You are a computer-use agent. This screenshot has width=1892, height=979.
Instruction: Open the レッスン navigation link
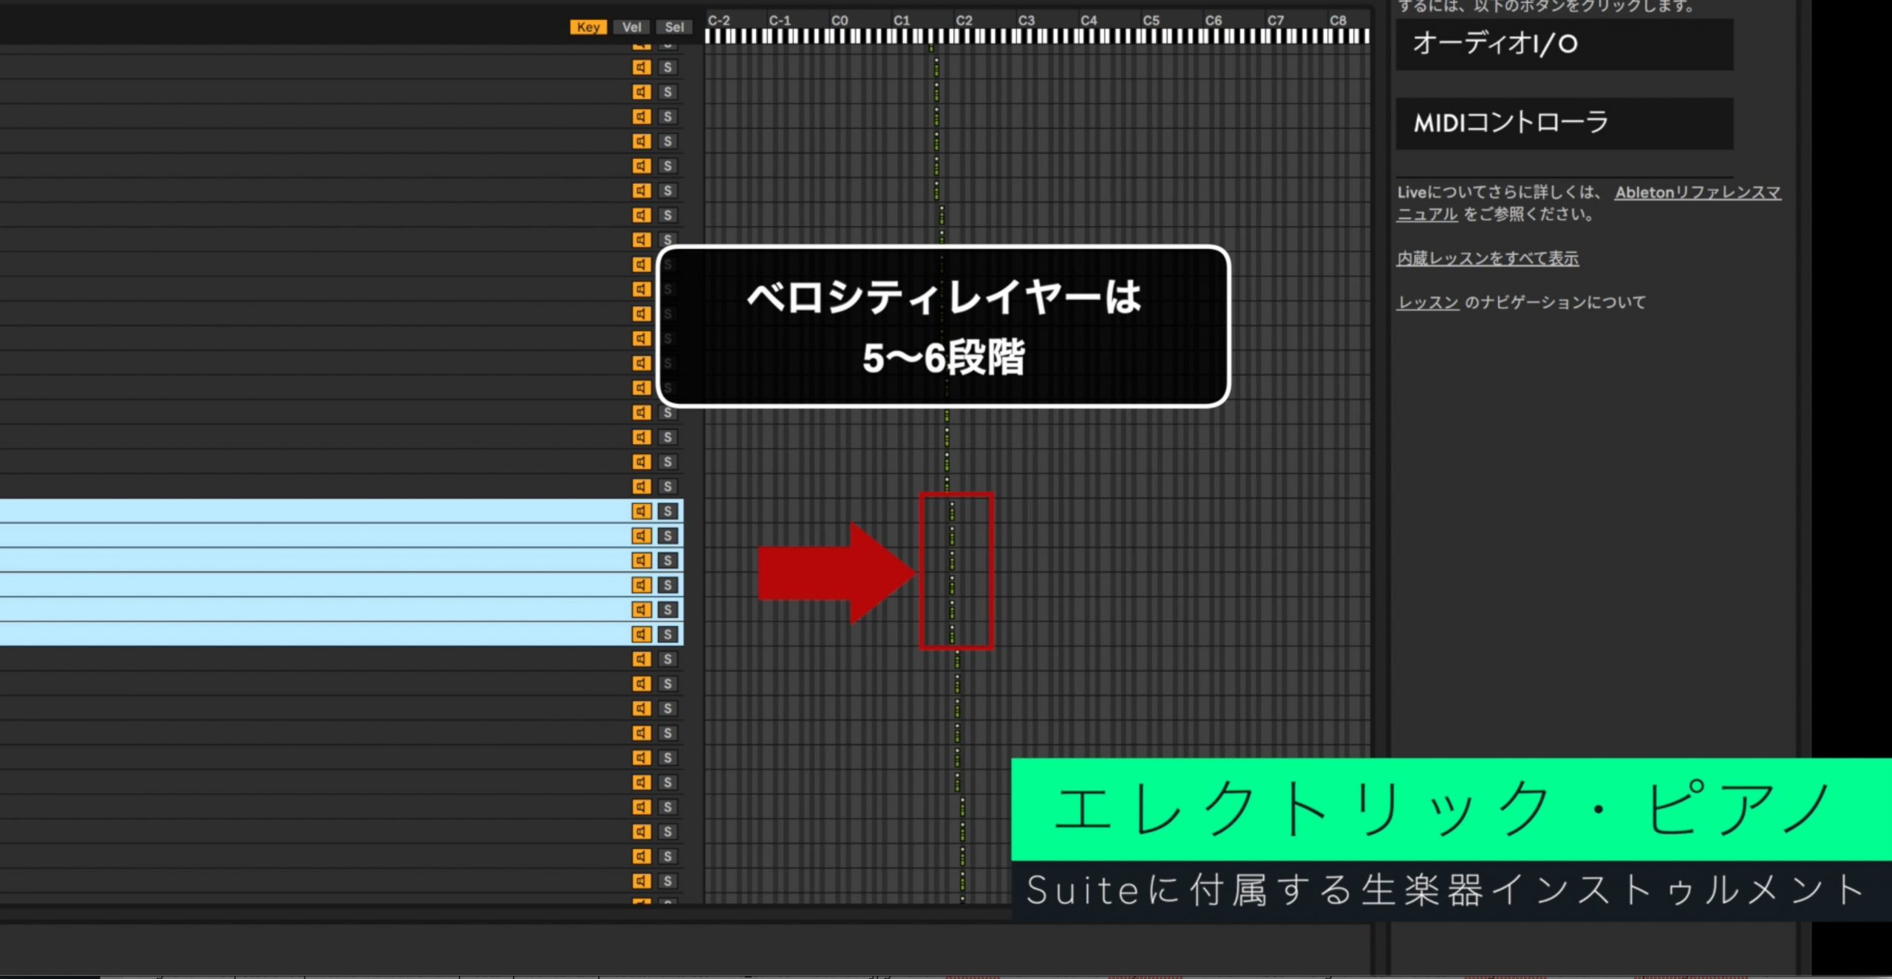pyautogui.click(x=1427, y=302)
